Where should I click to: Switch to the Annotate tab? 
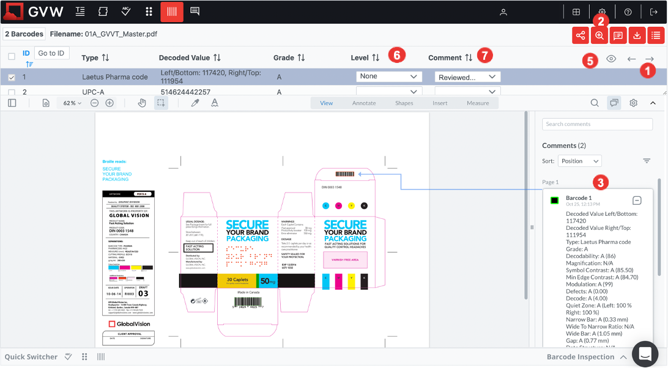click(x=364, y=103)
